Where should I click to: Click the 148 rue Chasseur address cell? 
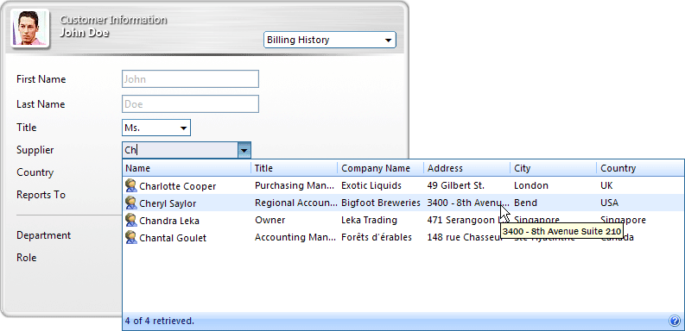[464, 237]
